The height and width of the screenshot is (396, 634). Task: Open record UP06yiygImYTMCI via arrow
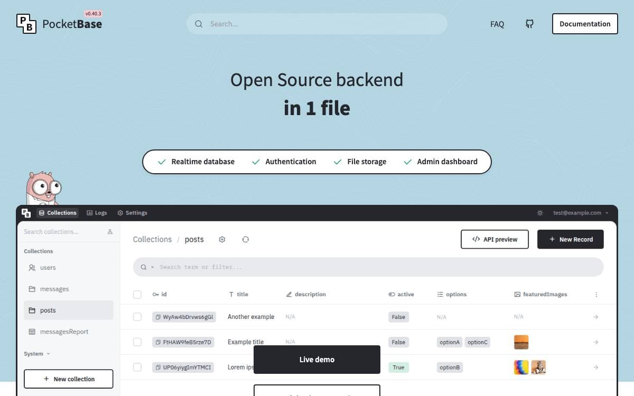[x=595, y=367]
